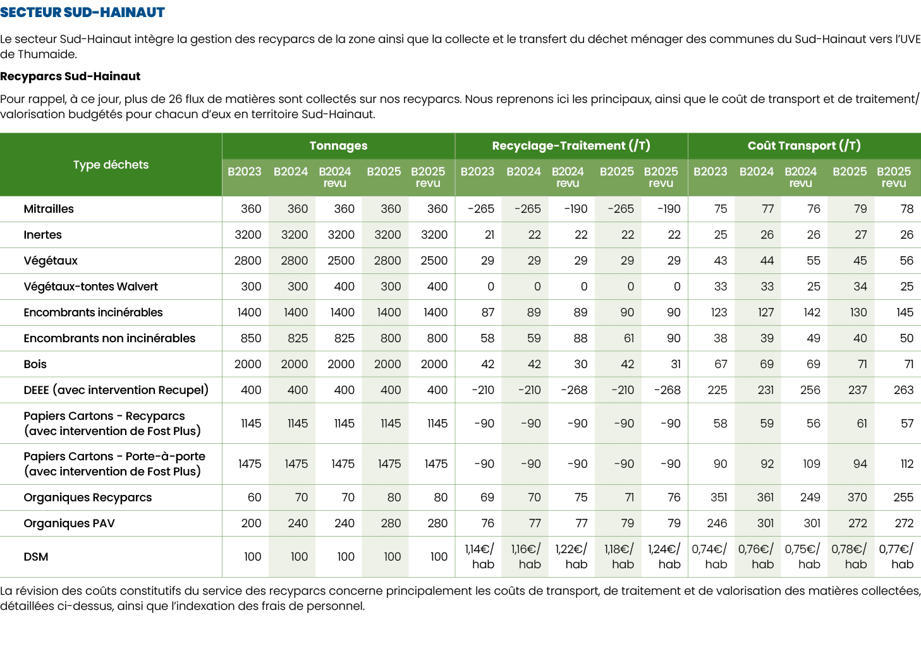921x661 pixels.
Task: Select the Coût Transport (/T) header
Action: coord(803,146)
